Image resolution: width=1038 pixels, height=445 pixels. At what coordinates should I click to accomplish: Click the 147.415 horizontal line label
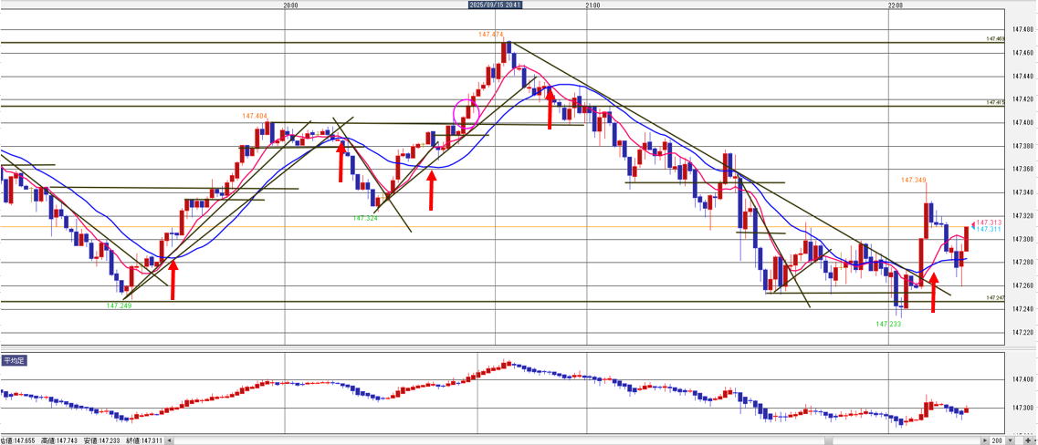click(x=995, y=102)
